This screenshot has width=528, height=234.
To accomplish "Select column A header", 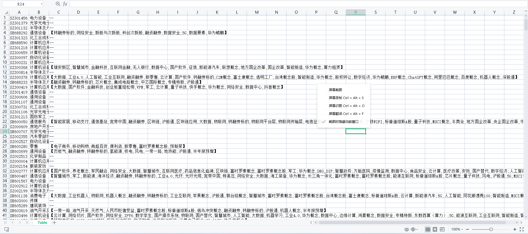I will (19, 12).
